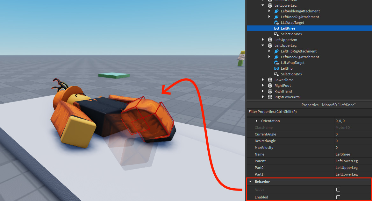Click the SelectionBox icon under LeftUpperLeg
Screen dimensions: 372x201
[x=276, y=74]
